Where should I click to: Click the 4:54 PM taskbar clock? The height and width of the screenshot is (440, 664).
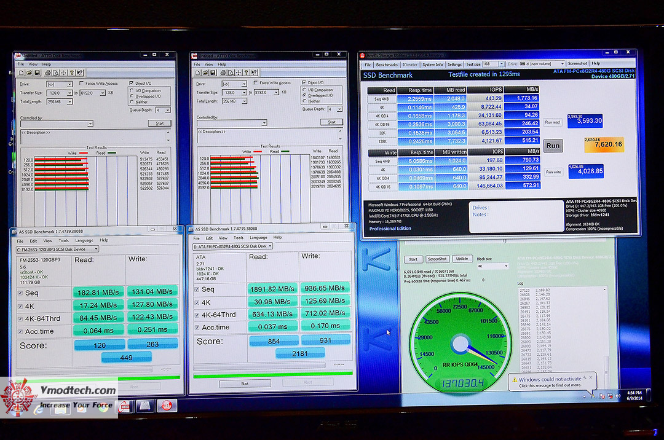click(634, 395)
